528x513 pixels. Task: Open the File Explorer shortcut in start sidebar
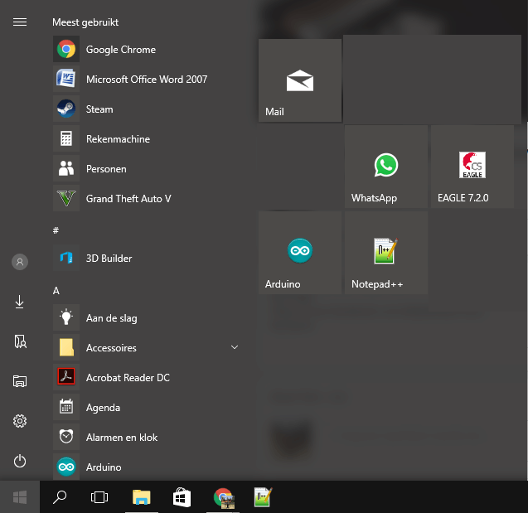tap(20, 381)
